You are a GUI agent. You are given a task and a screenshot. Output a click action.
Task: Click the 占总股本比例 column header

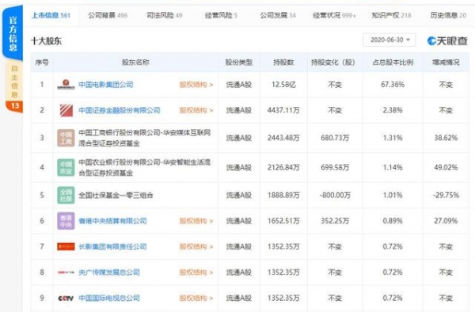point(393,63)
